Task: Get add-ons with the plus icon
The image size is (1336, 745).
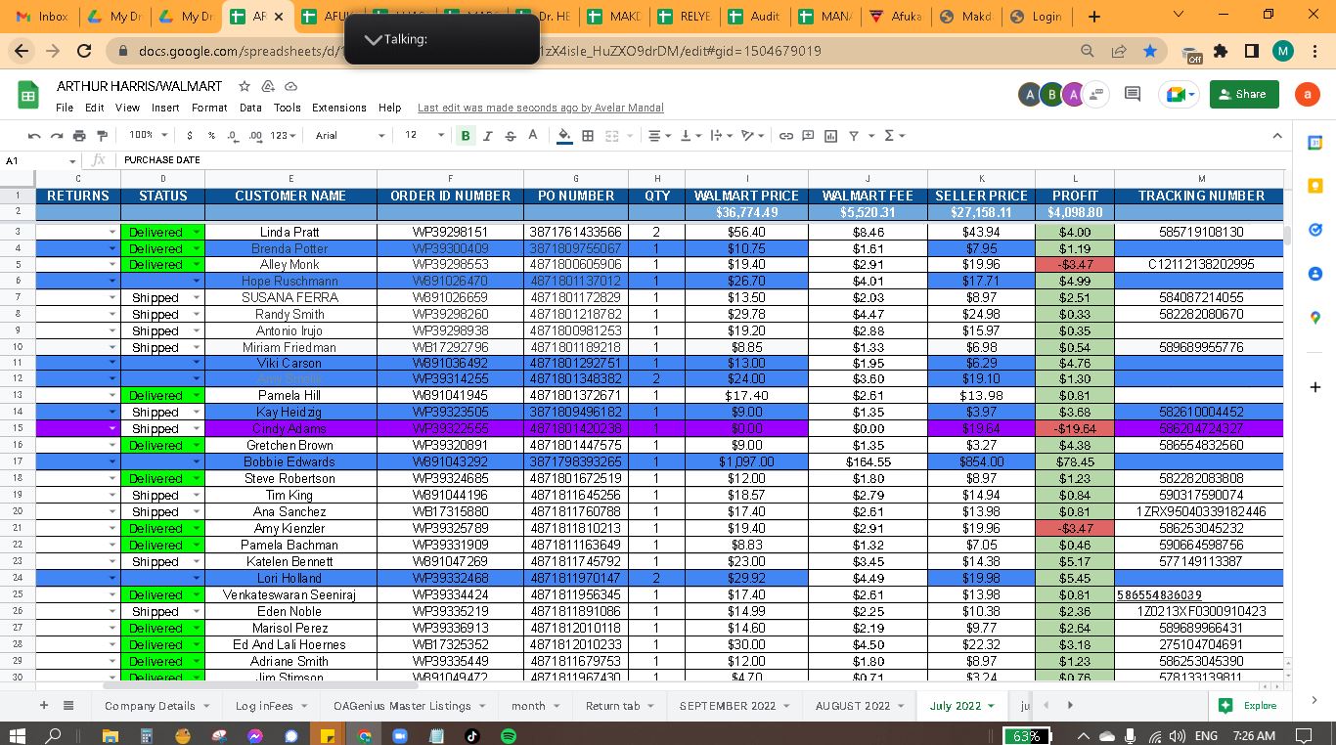Action: tap(1315, 388)
